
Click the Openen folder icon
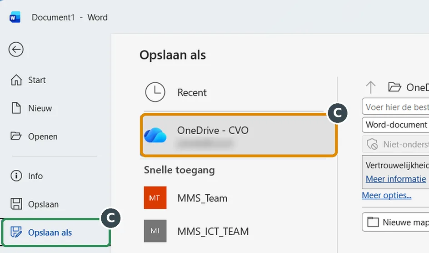click(x=16, y=136)
